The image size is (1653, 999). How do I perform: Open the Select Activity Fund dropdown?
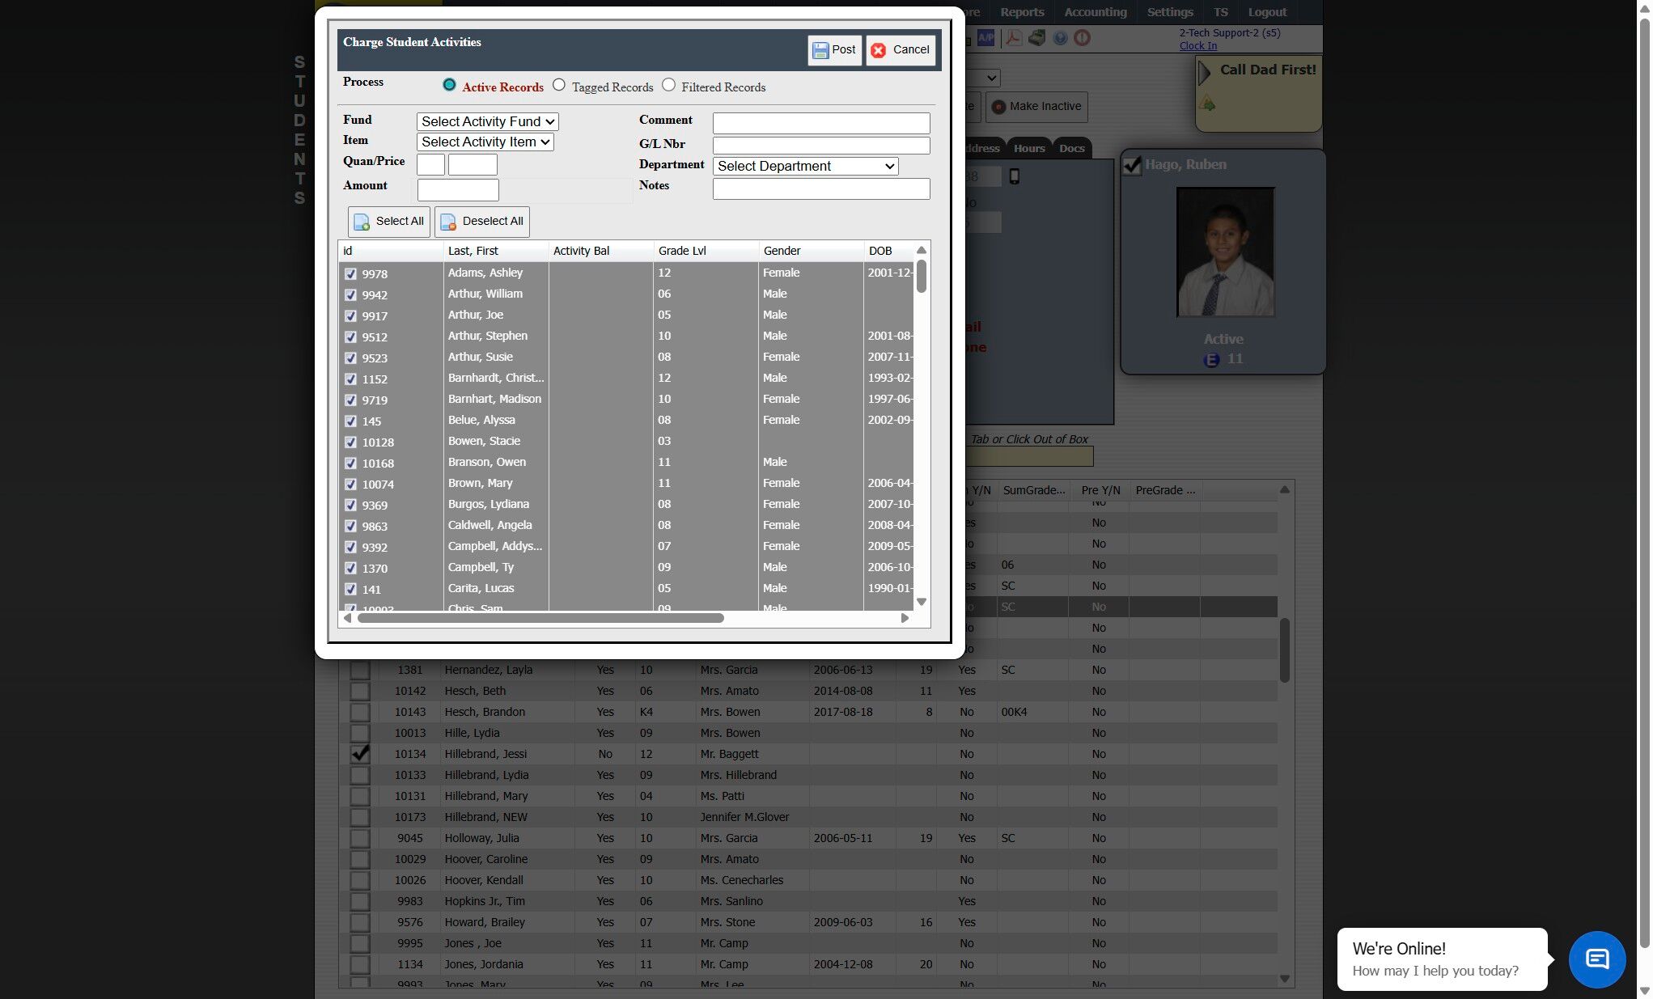(x=487, y=121)
